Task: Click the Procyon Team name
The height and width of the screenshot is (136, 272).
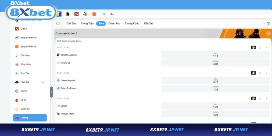Action: 67,114
